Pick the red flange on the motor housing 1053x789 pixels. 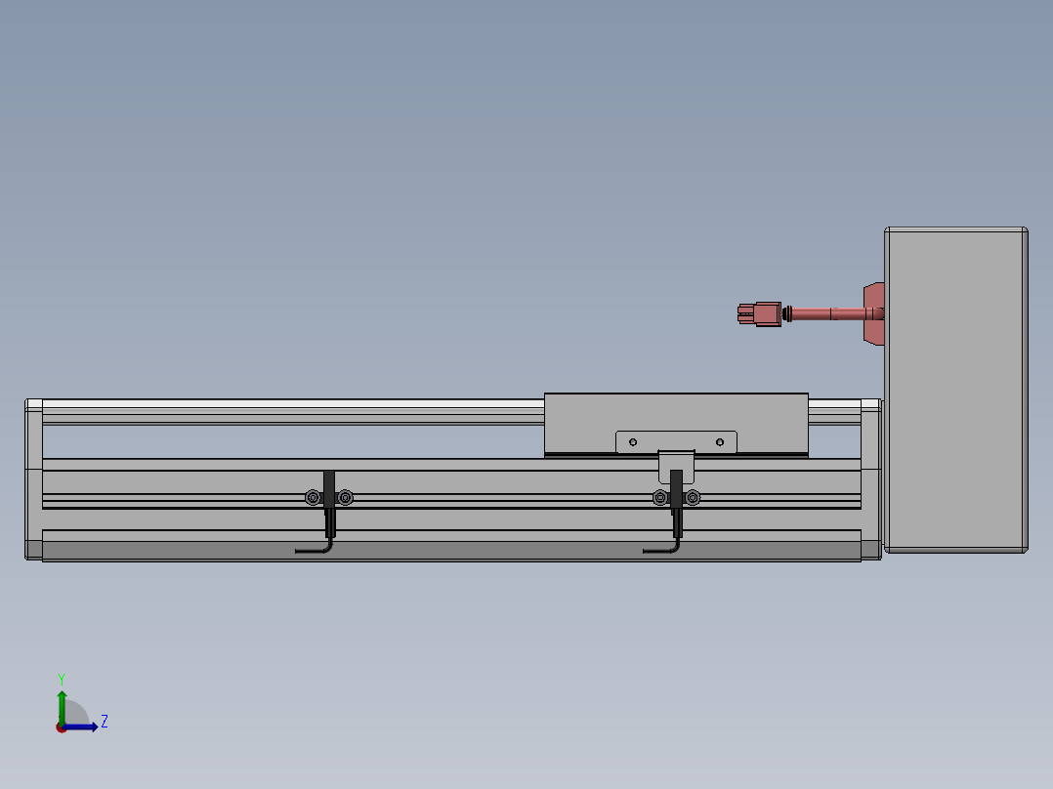point(873,313)
